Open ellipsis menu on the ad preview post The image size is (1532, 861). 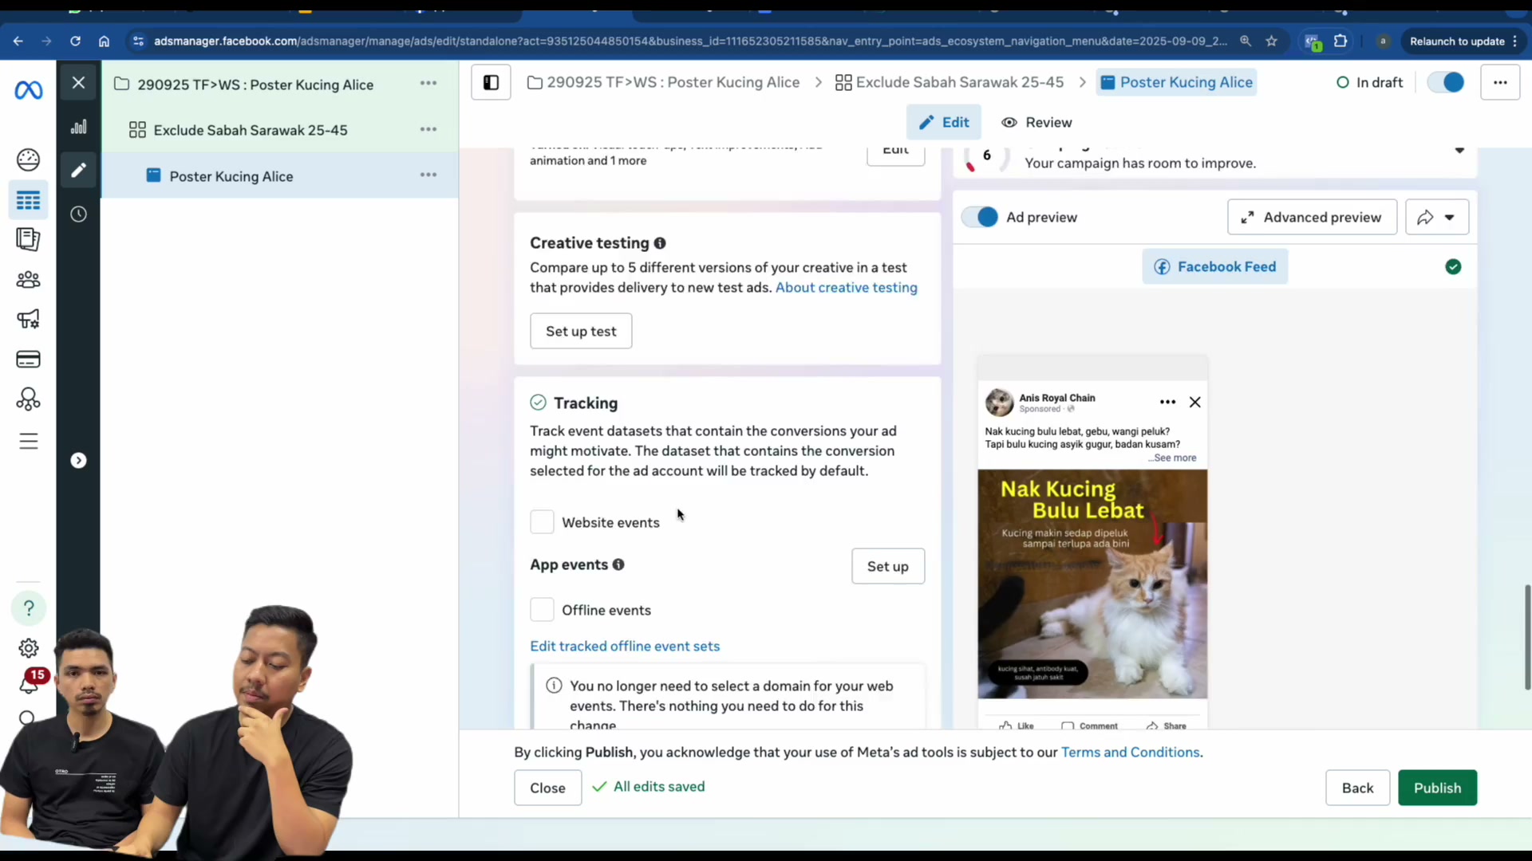click(x=1167, y=402)
